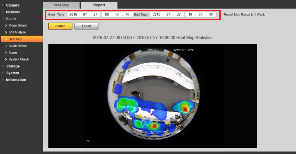Click the Begin Time year field
This screenshot has width=296, height=154.
(x=73, y=14)
